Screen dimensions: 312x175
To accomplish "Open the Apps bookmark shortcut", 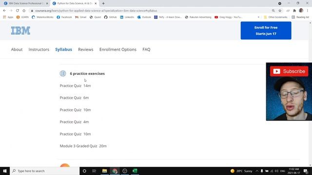I will (8, 17).
